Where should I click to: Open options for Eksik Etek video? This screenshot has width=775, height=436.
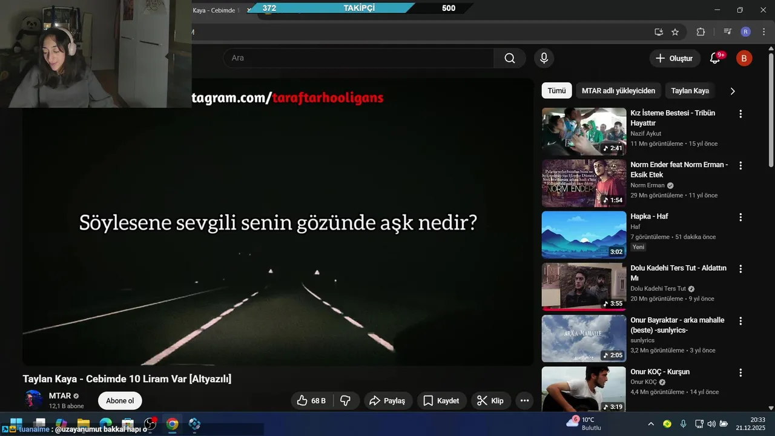point(740,165)
